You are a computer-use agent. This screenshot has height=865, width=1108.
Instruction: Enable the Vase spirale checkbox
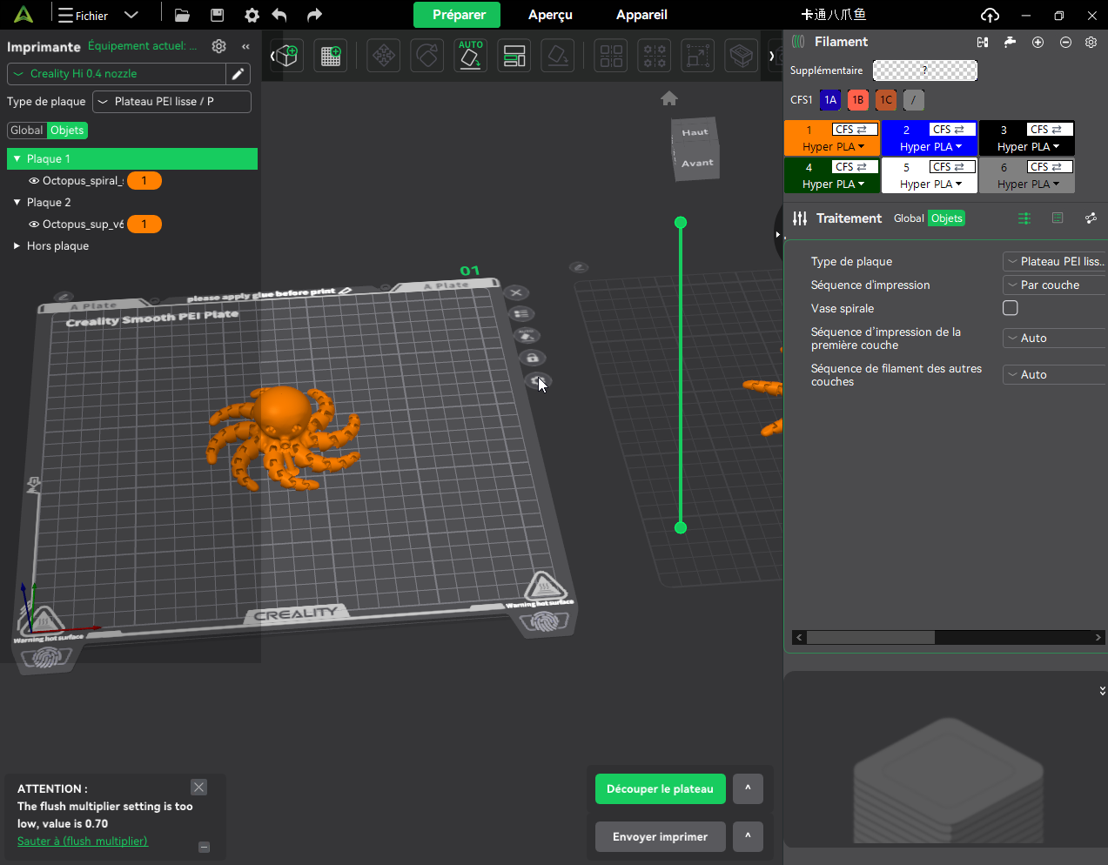[1011, 308]
